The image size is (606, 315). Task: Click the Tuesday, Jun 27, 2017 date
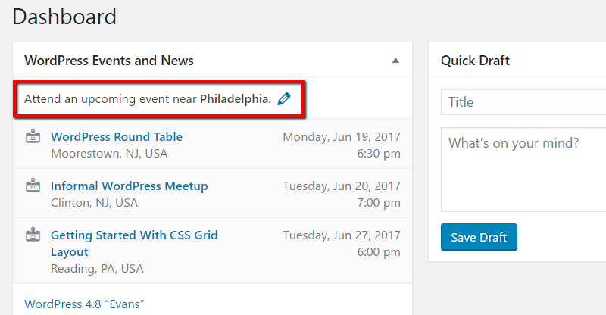[342, 235]
